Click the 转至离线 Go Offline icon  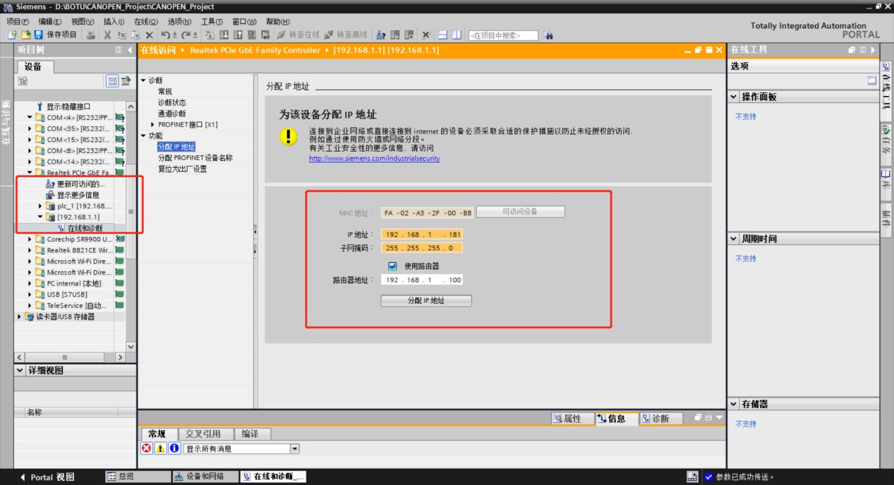344,32
